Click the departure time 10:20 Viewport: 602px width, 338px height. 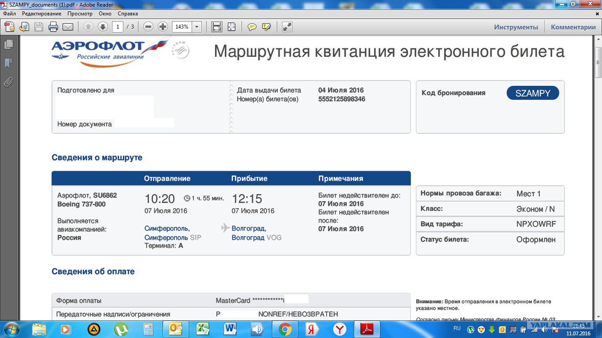(x=160, y=198)
